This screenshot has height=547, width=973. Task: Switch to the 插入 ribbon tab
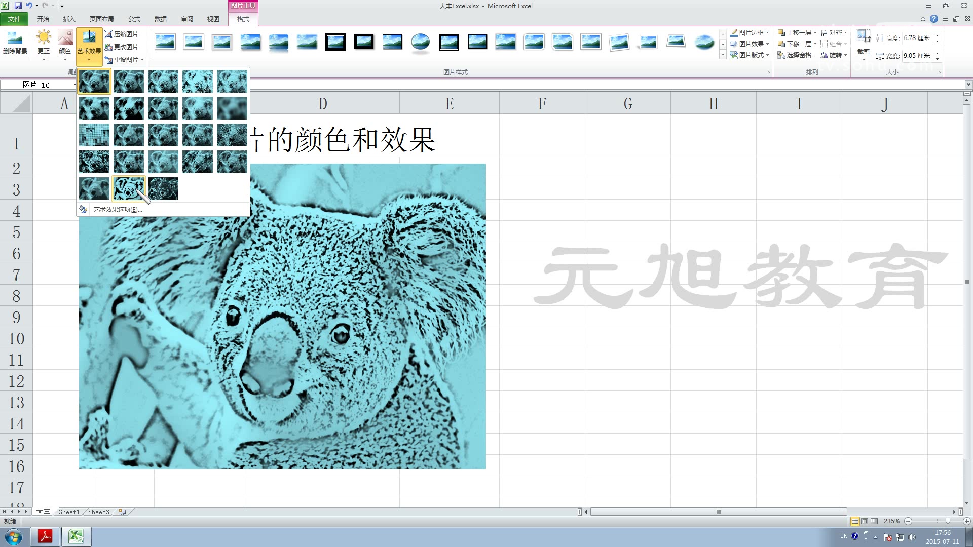click(69, 19)
